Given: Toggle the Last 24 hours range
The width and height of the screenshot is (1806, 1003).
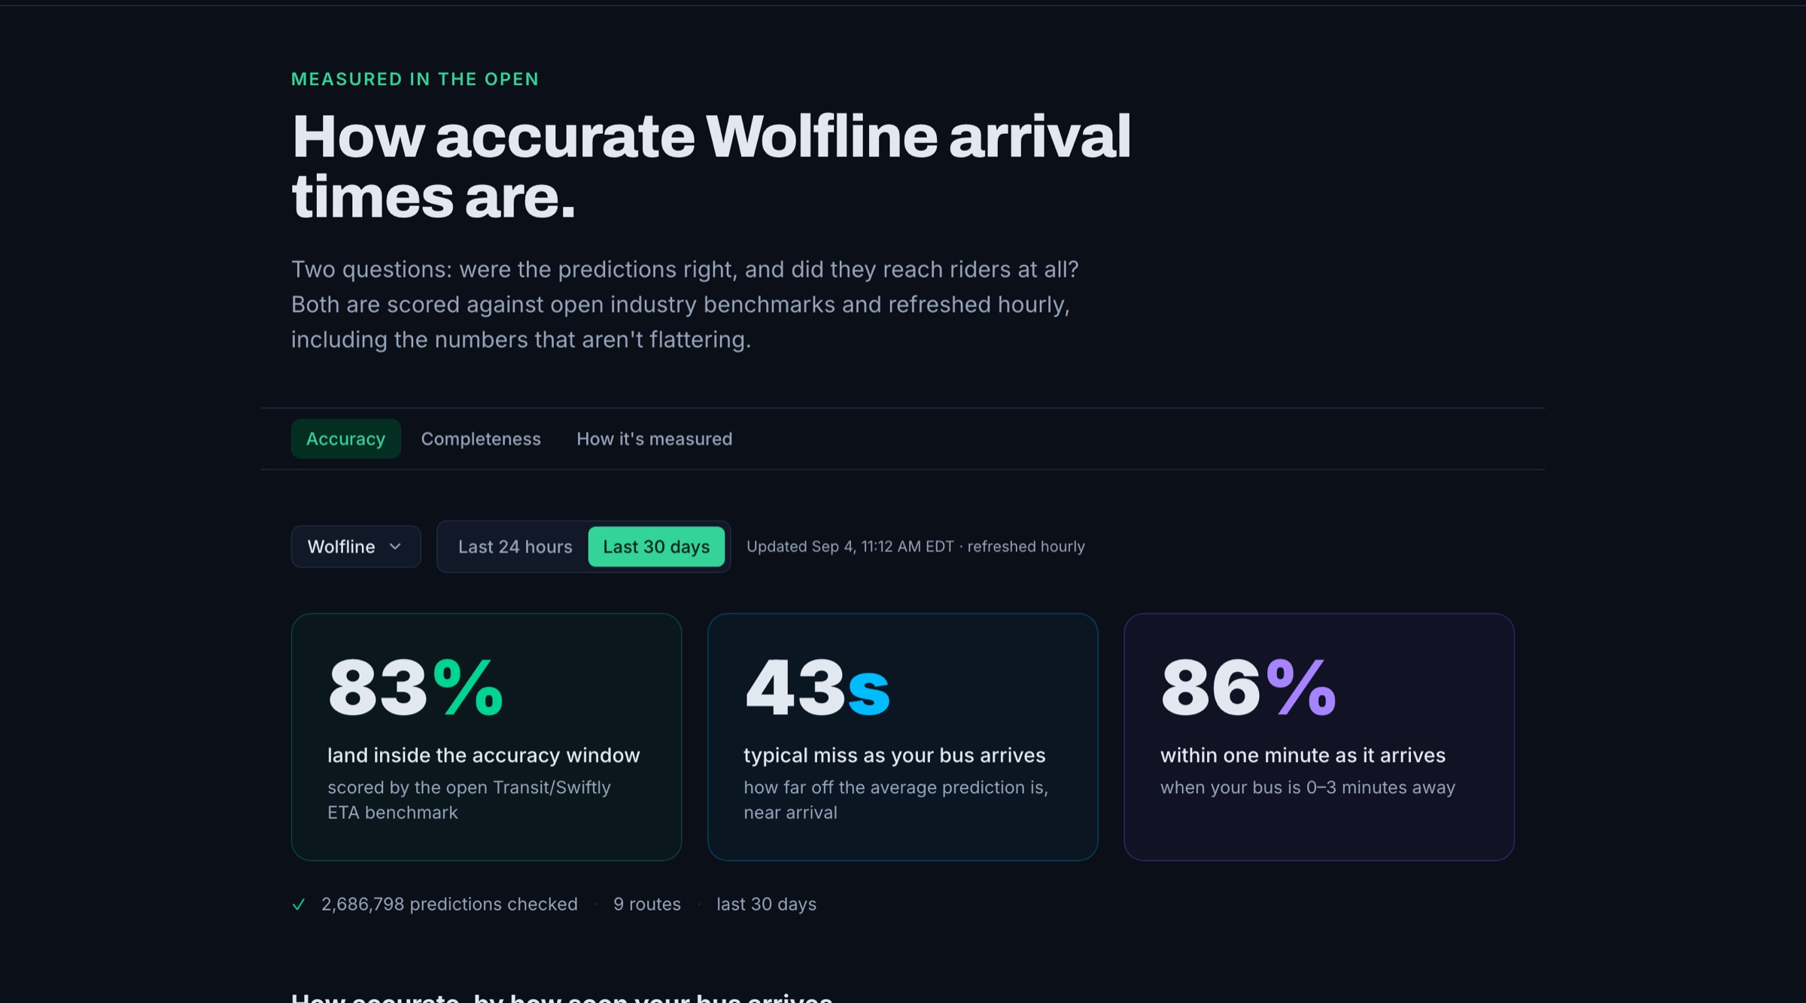Looking at the screenshot, I should pos(515,547).
